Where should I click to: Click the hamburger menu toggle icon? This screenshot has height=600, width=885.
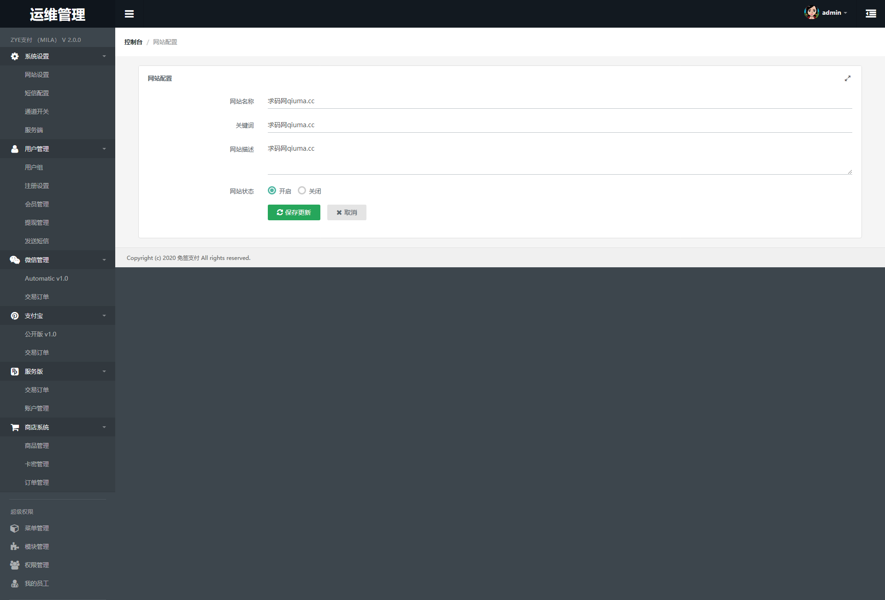[129, 14]
